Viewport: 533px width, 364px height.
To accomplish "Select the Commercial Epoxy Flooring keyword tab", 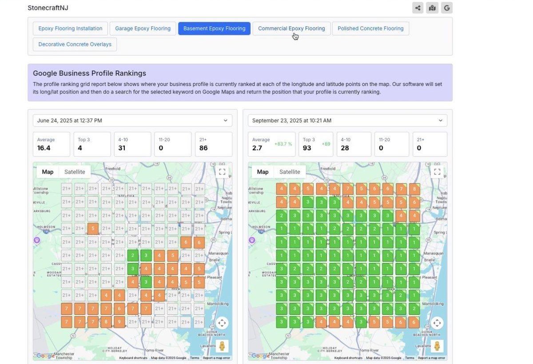I will click(x=291, y=28).
